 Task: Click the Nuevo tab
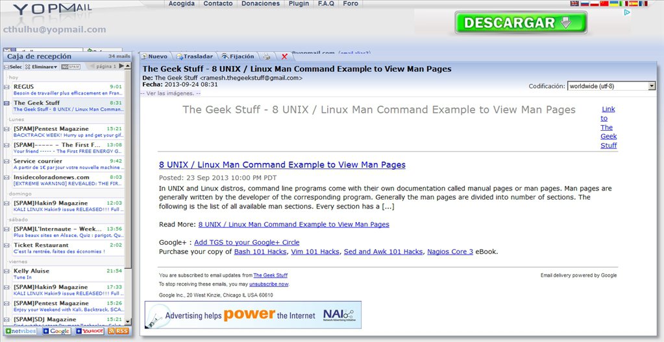154,56
